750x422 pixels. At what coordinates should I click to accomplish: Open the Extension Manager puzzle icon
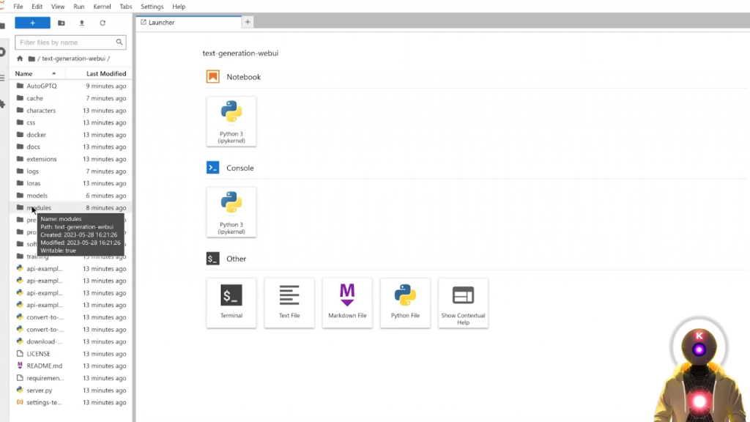(x=2, y=104)
